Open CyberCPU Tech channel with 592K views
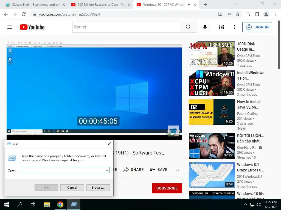Viewport: 281px width, 210px height. 248,56
